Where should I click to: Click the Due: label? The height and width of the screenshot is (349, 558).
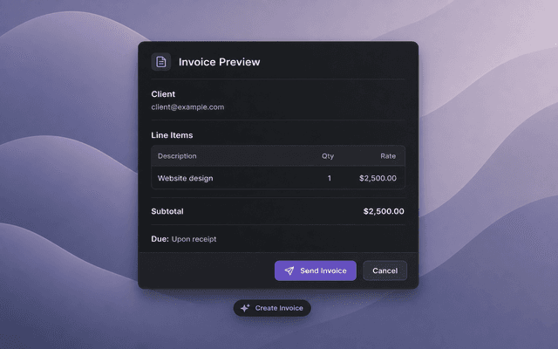pos(160,239)
